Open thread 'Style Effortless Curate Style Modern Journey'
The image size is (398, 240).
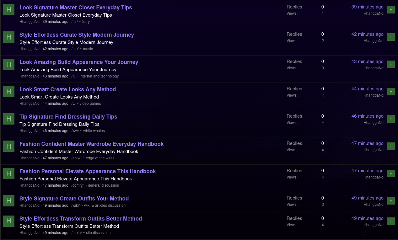pyautogui.click(x=77, y=35)
